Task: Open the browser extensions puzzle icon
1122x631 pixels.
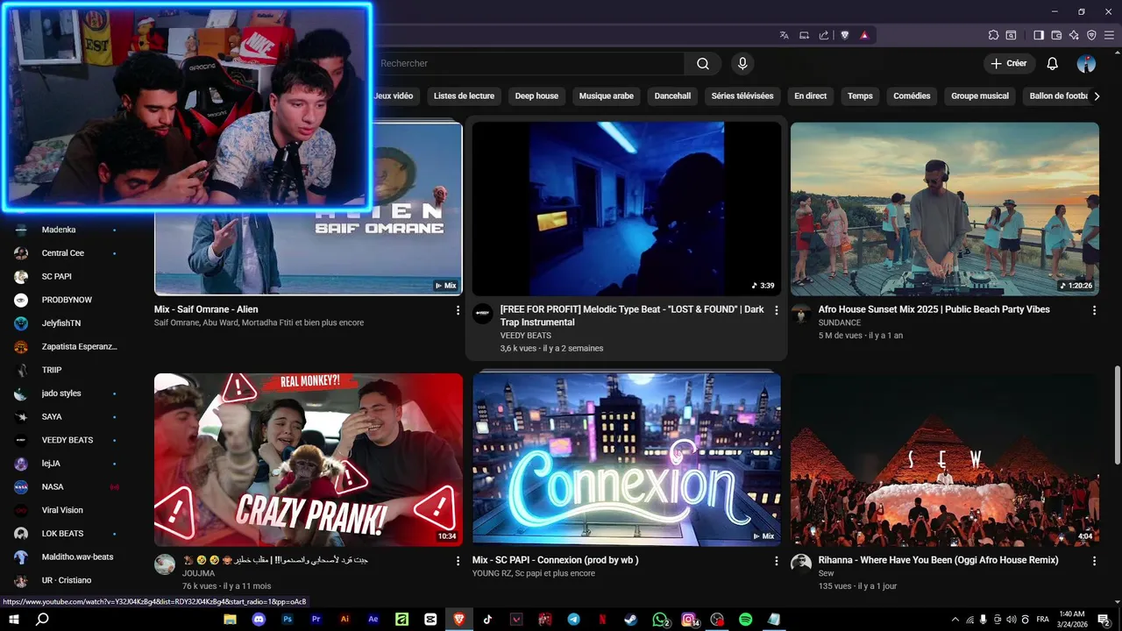Action: [993, 35]
